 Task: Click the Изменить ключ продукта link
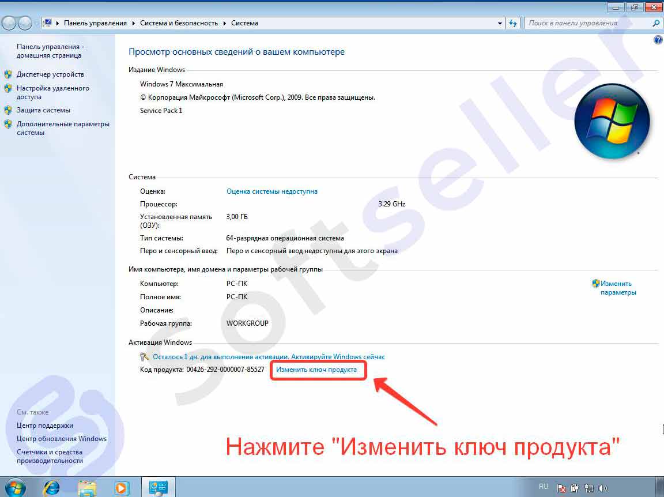(316, 370)
